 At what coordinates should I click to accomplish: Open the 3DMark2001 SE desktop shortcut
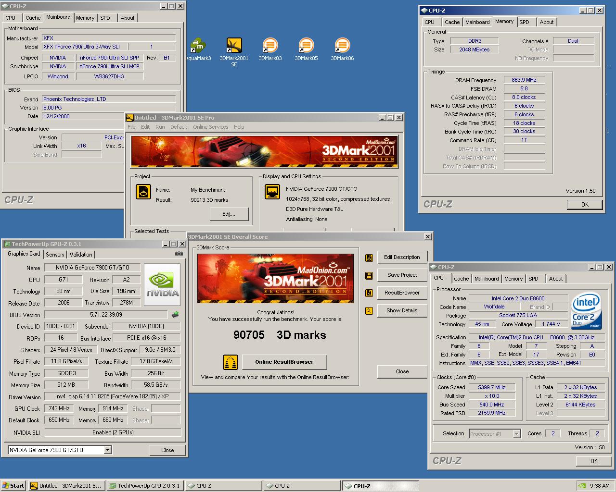click(234, 52)
